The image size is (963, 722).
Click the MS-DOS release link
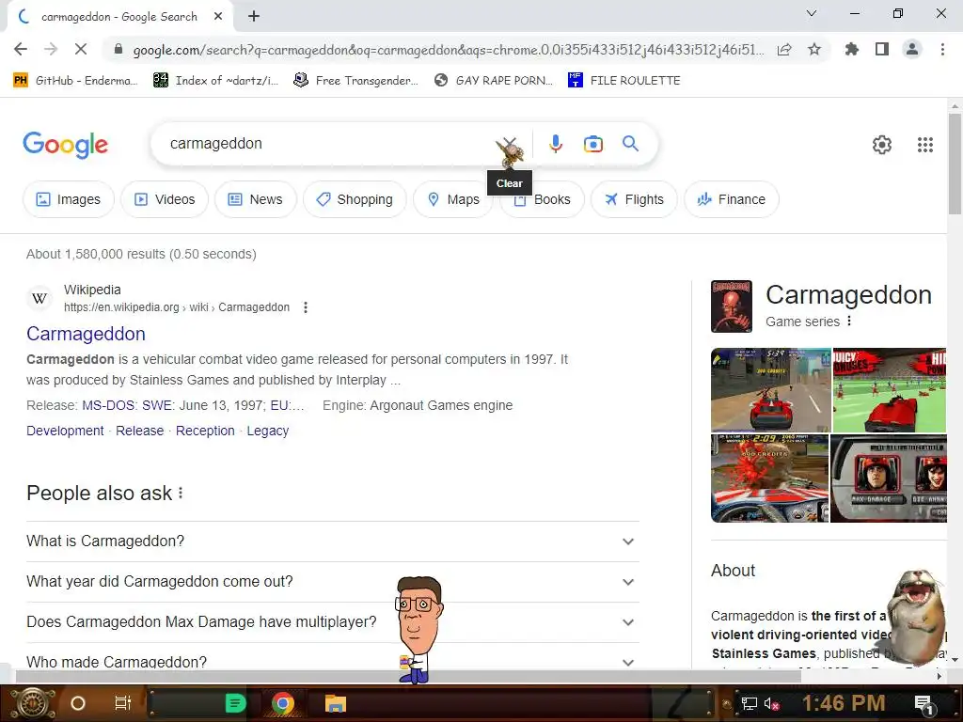point(109,406)
